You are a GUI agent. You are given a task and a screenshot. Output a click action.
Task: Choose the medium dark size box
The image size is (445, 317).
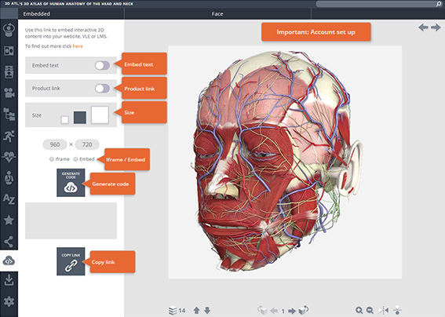pyautogui.click(x=80, y=118)
